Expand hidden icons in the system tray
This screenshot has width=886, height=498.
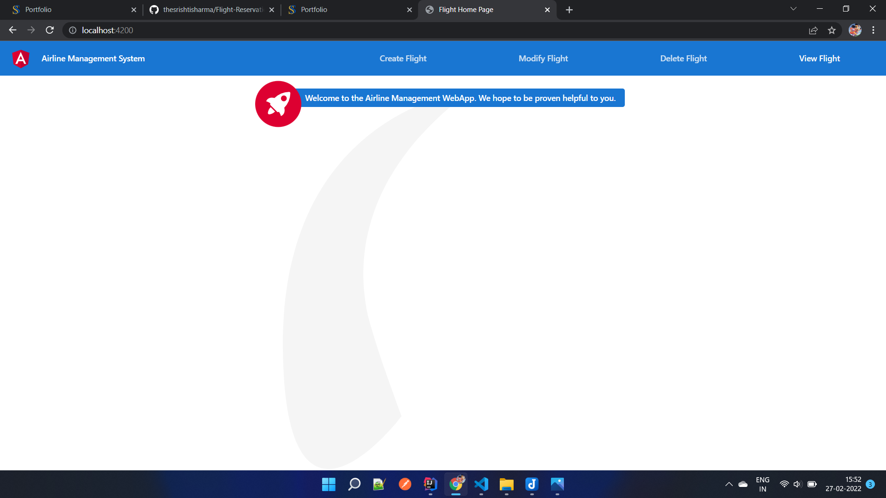click(x=729, y=484)
